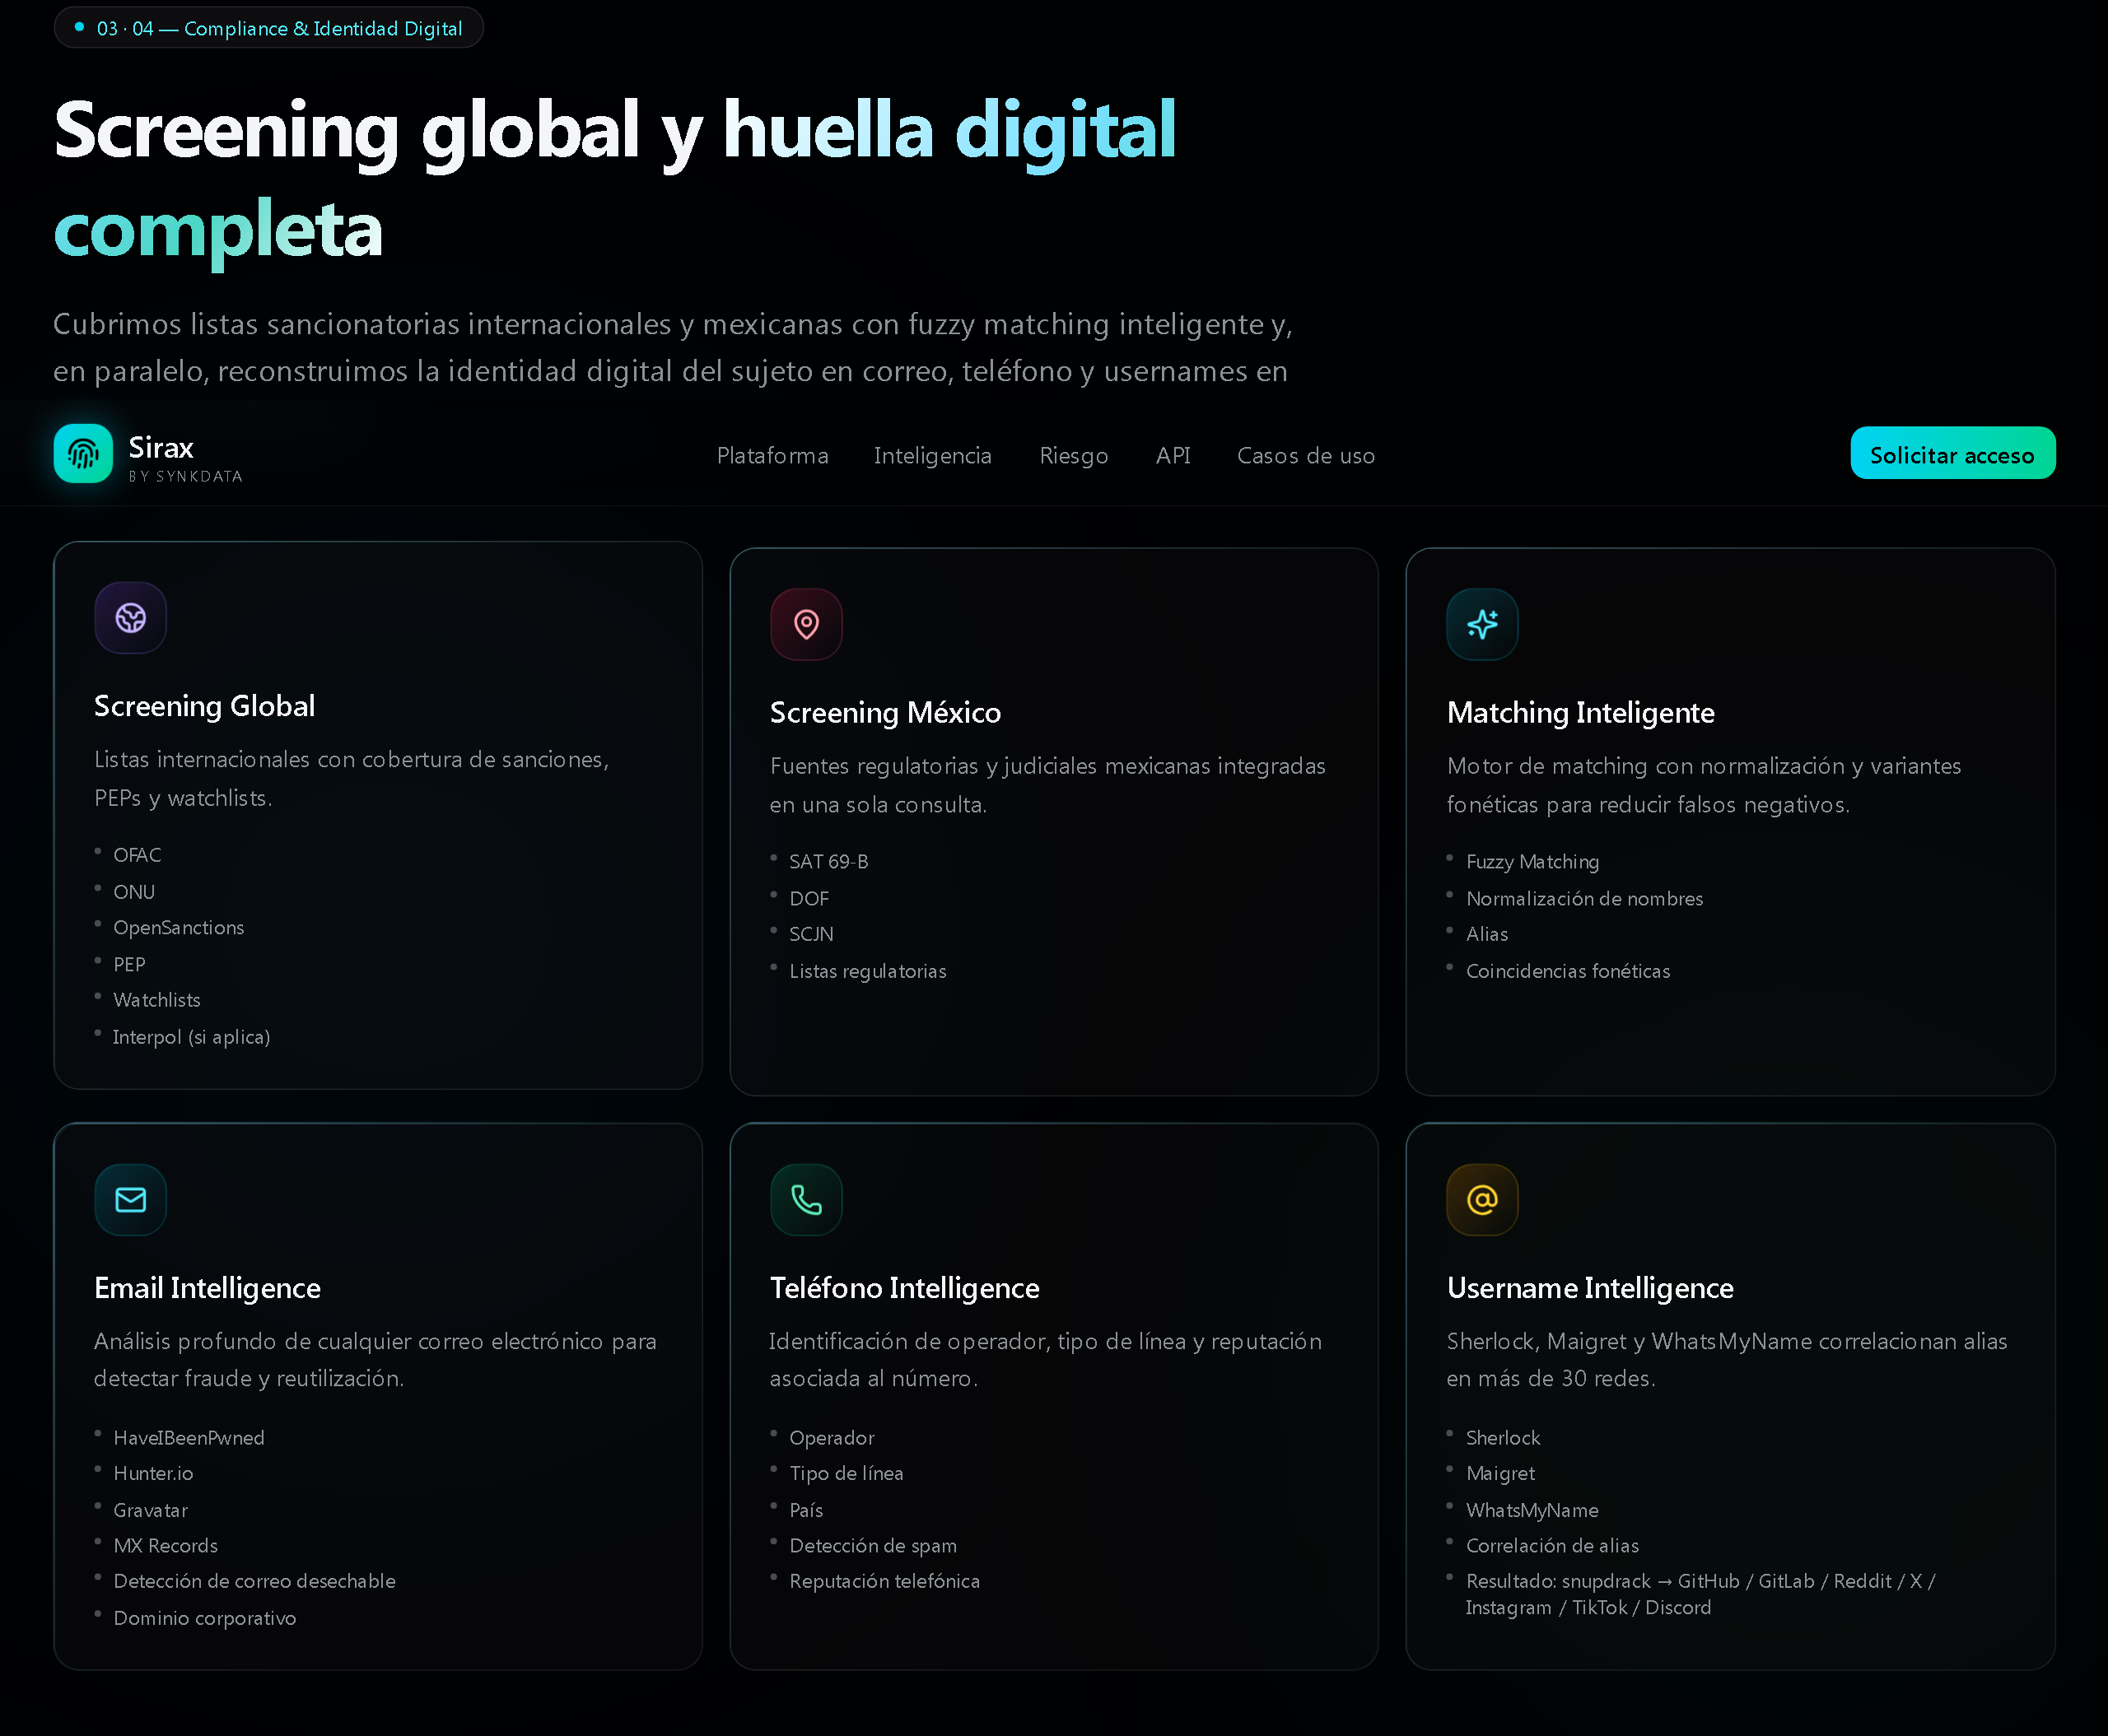Click the Interpol (si aplica) item
The width and height of the screenshot is (2108, 1736).
[x=191, y=1037]
